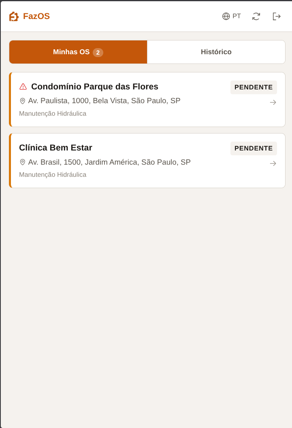The height and width of the screenshot is (428, 292).
Task: Click the Minhas OS count badge
Action: click(x=98, y=53)
